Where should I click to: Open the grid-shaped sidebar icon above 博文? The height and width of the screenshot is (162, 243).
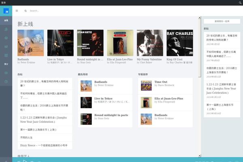(x=6, y=55)
